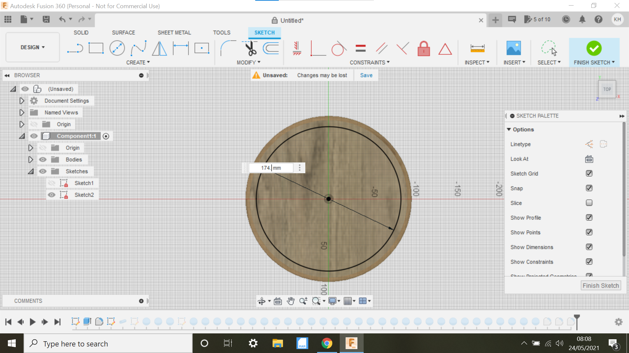Hide the Sketch2 visibility eye
Screen dimensions: 629x353
(x=51, y=194)
